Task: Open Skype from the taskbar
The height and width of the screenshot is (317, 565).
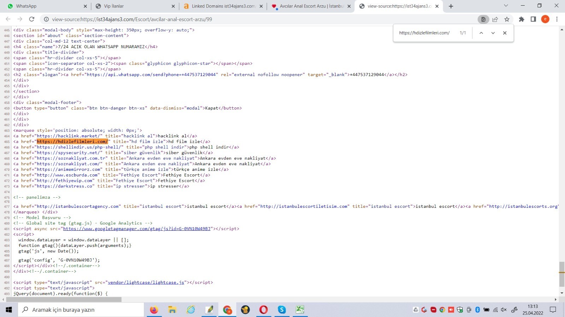Action: coord(281,310)
